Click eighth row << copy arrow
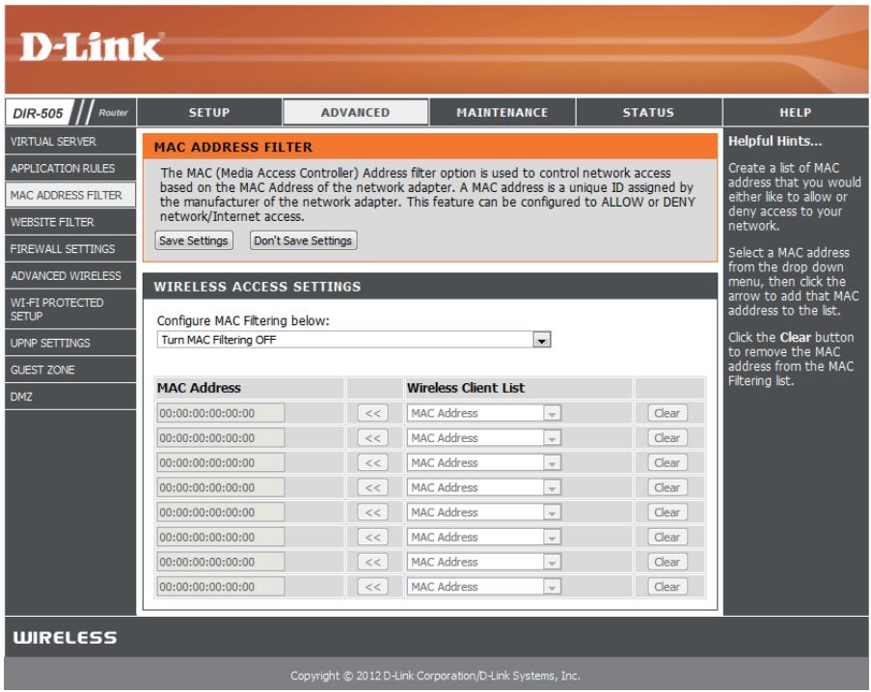Image resolution: width=871 pixels, height=692 pixels. pos(372,587)
